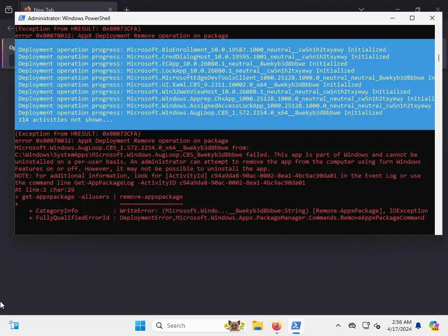Image resolution: width=448 pixels, height=336 pixels.
Task: Open the Widgets panel on the taskbar
Action: (14, 325)
